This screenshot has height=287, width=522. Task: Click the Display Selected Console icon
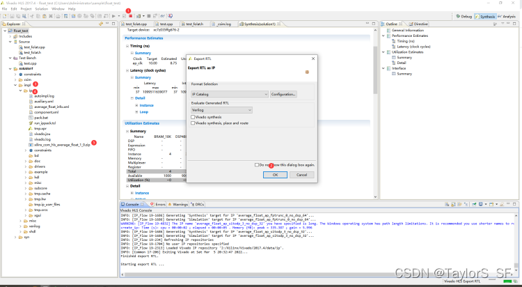(x=481, y=204)
